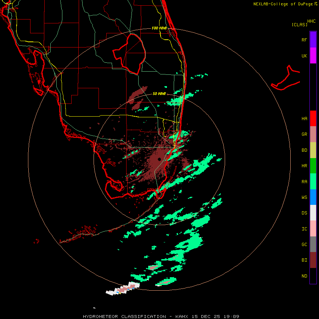Click the GR legend label

[304, 134]
